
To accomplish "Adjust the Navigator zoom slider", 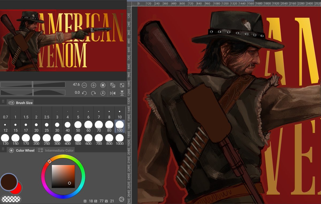I will coord(33,85).
